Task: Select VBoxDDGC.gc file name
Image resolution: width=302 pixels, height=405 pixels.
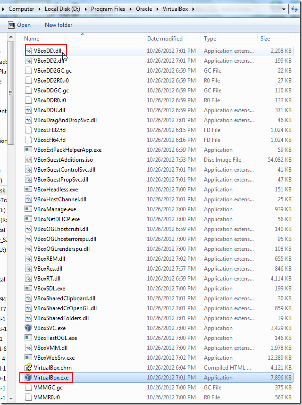Action: point(51,91)
